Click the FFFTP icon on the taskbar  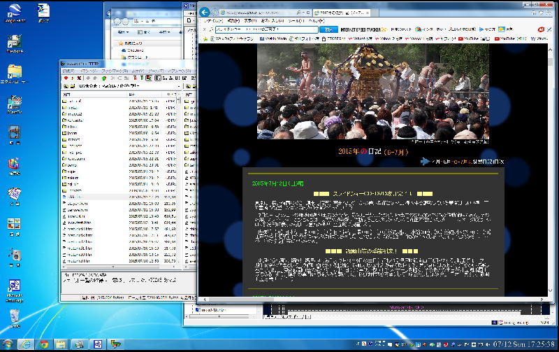pos(115,344)
